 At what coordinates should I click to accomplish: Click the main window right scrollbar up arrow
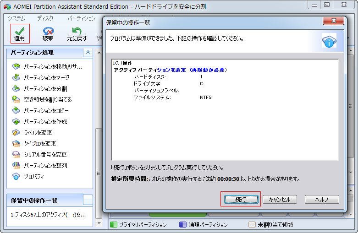(351, 50)
